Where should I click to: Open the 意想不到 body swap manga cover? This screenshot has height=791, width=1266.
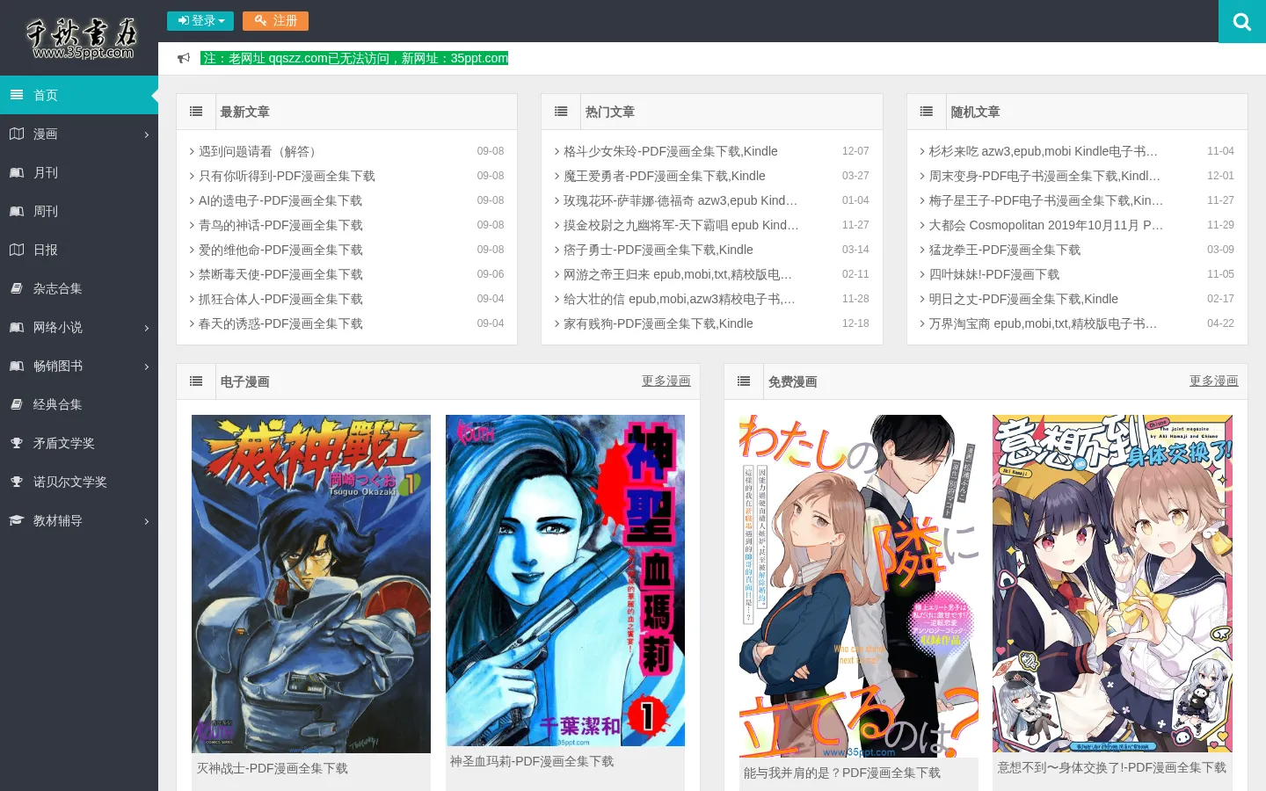pos(1112,584)
